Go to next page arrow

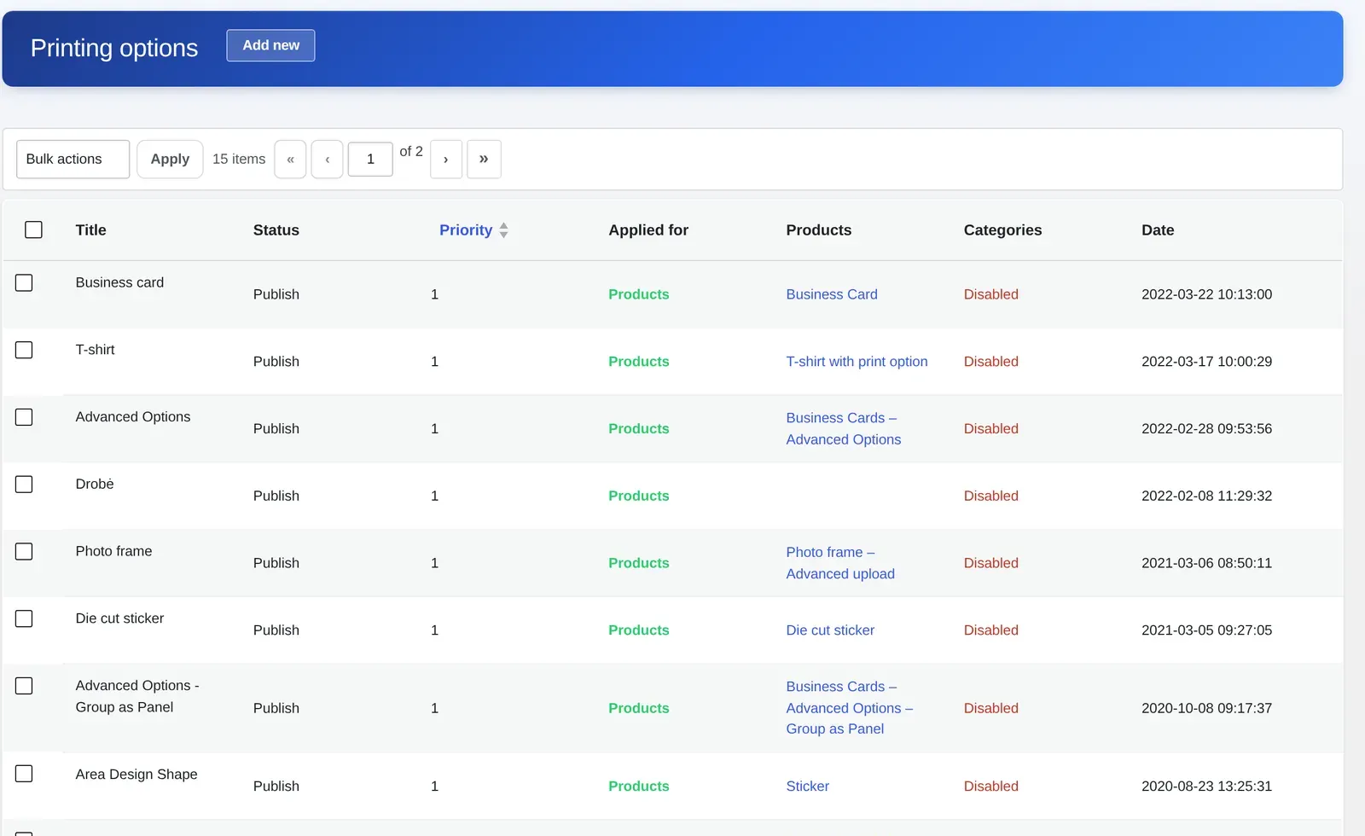446,160
